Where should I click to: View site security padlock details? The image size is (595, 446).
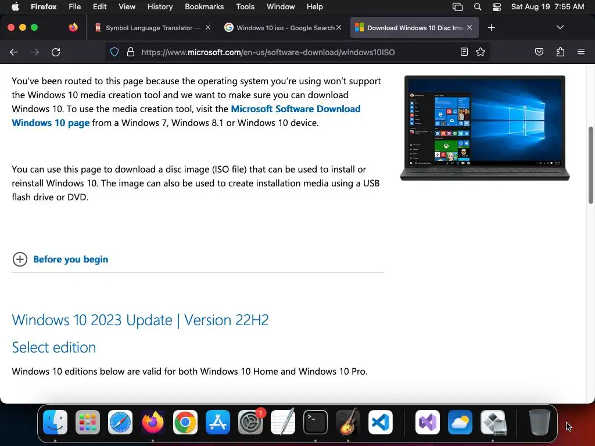click(x=131, y=52)
